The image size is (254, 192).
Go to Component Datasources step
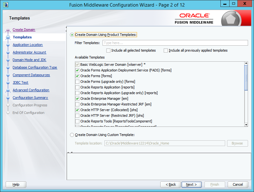pyautogui.click(x=31, y=75)
